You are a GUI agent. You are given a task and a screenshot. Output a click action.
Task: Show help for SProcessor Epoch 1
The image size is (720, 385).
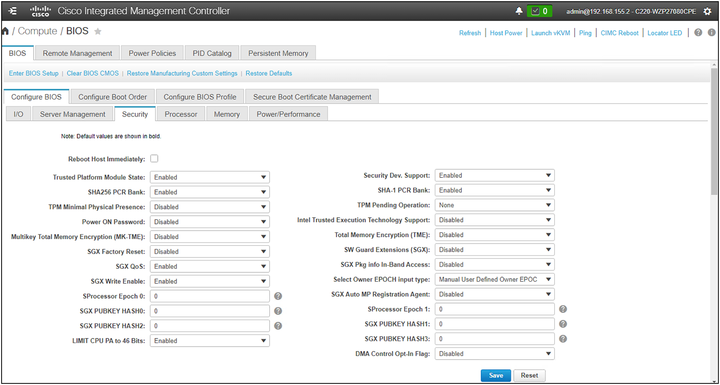click(563, 309)
